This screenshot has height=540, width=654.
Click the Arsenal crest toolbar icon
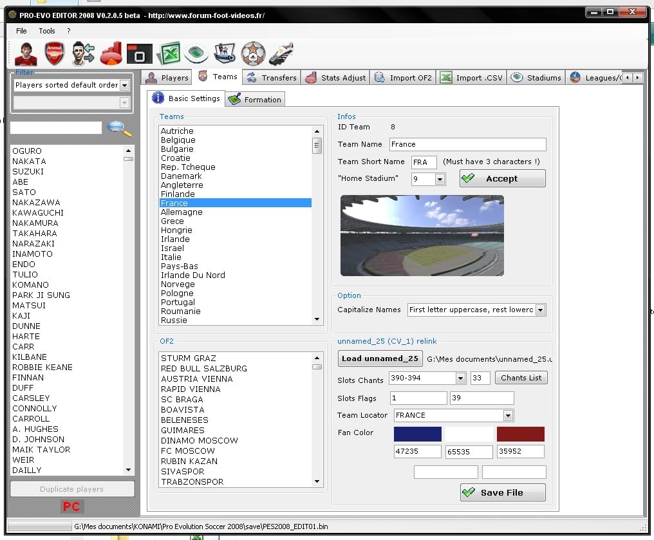(x=55, y=54)
